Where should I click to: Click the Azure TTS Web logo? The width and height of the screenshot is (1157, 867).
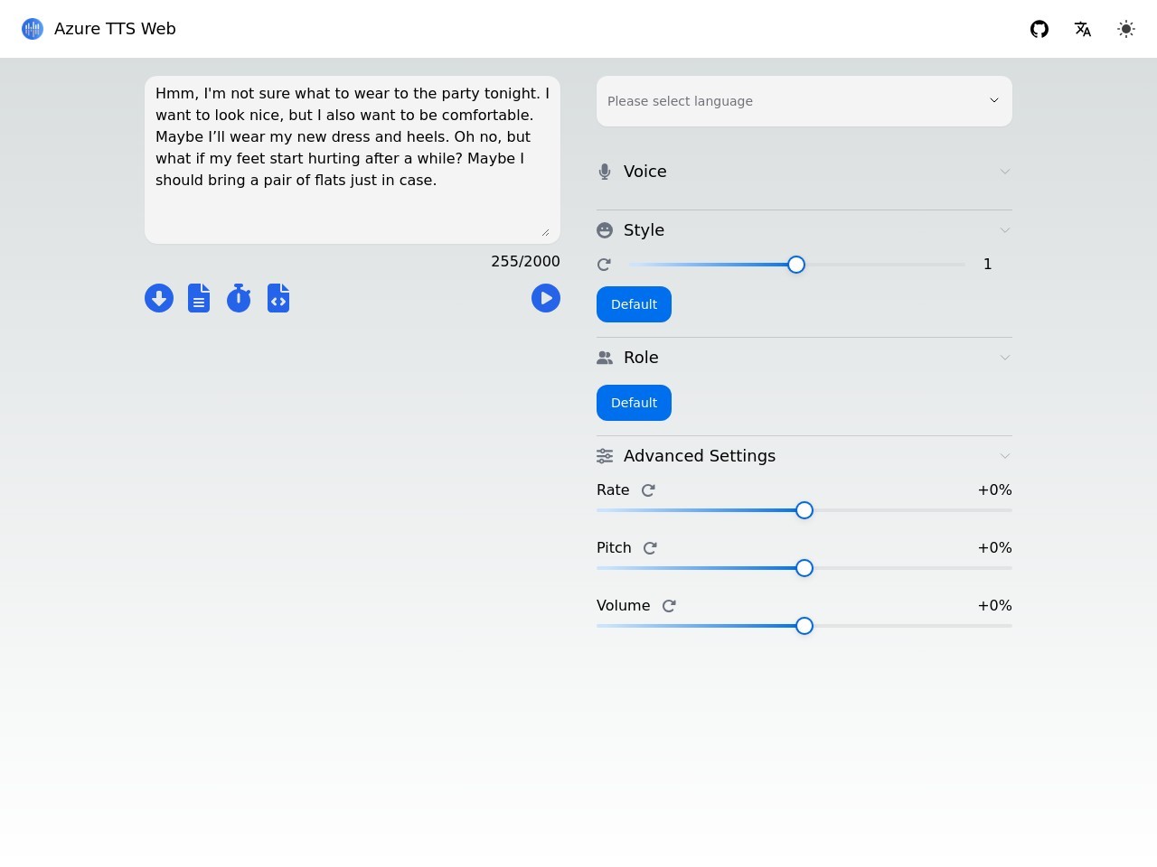(33, 29)
